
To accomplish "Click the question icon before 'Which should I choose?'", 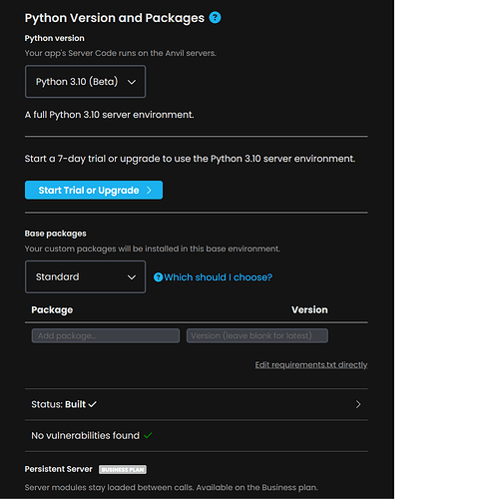I will coord(158,277).
